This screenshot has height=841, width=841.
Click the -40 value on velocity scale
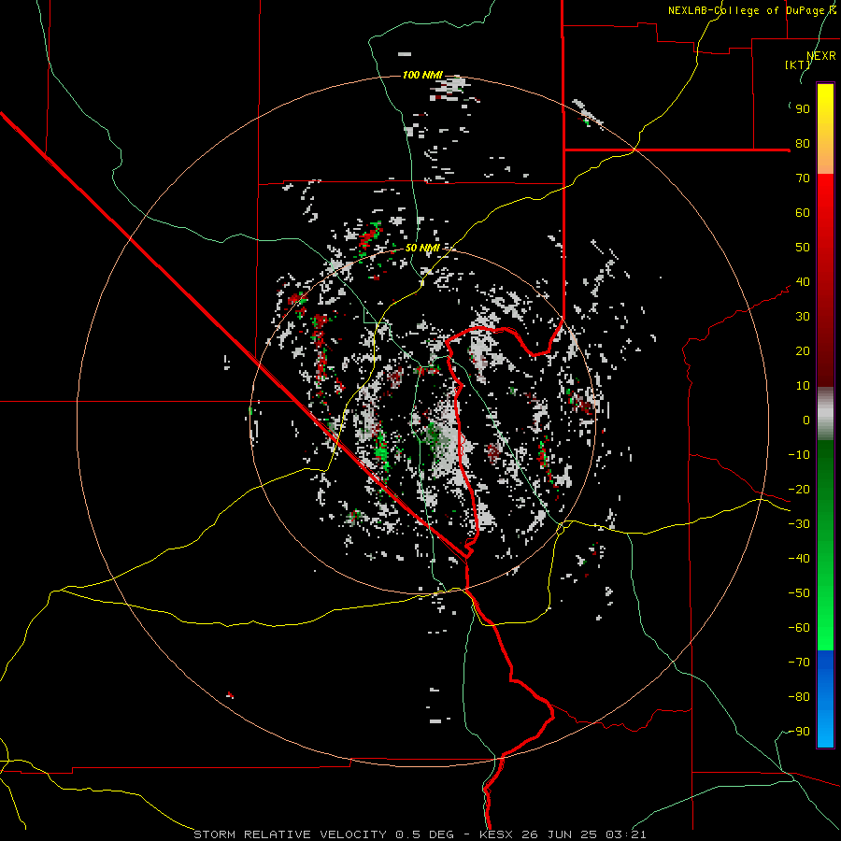coord(799,559)
